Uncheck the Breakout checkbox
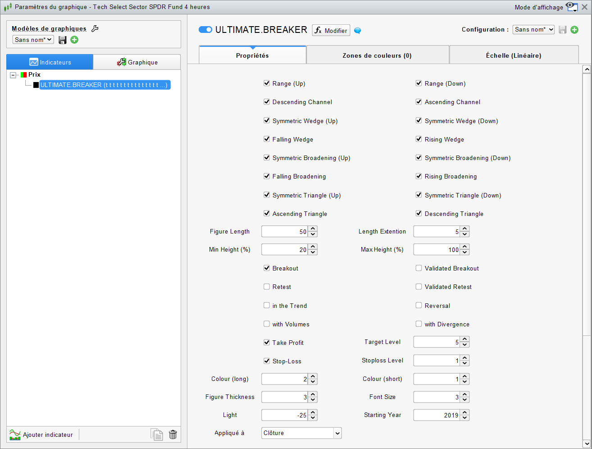The image size is (592, 449). [x=267, y=268]
